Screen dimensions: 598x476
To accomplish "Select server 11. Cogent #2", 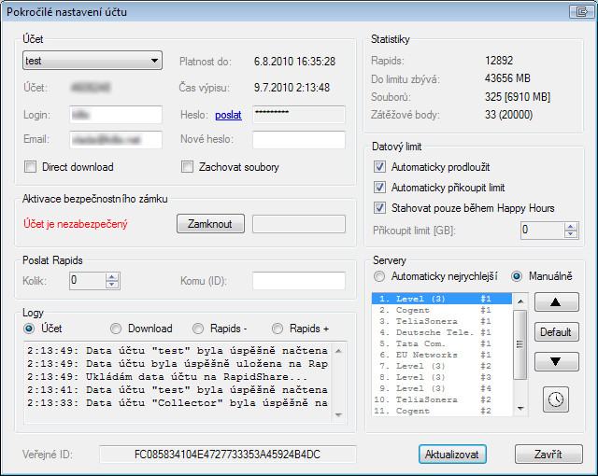I will click(x=442, y=411).
